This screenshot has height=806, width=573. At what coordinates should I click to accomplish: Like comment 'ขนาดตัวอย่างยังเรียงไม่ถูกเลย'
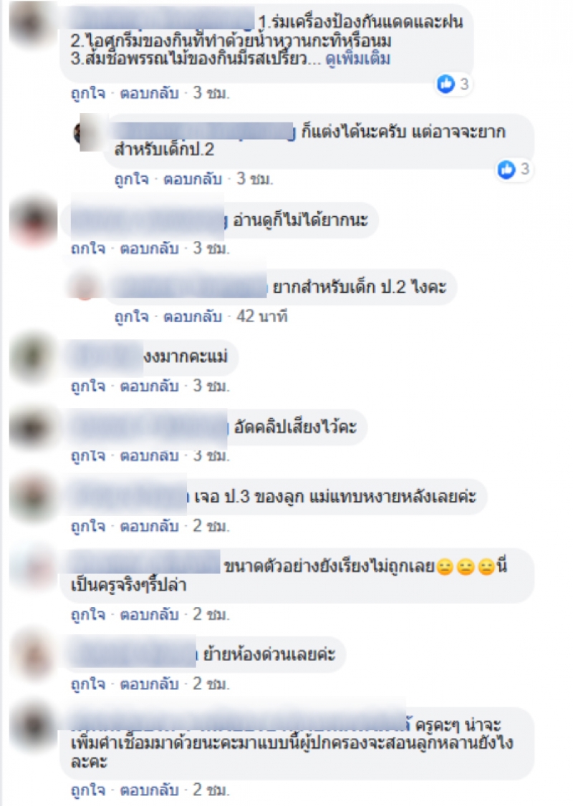pyautogui.click(x=88, y=614)
